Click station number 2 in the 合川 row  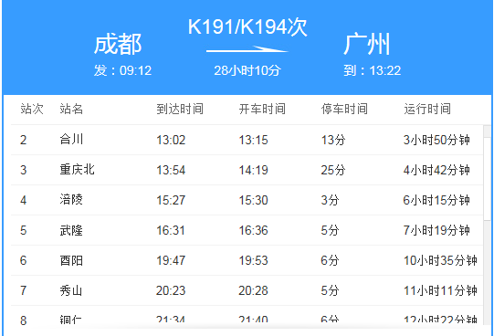tap(24, 140)
